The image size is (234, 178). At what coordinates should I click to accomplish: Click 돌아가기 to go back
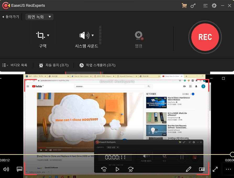tap(11, 17)
